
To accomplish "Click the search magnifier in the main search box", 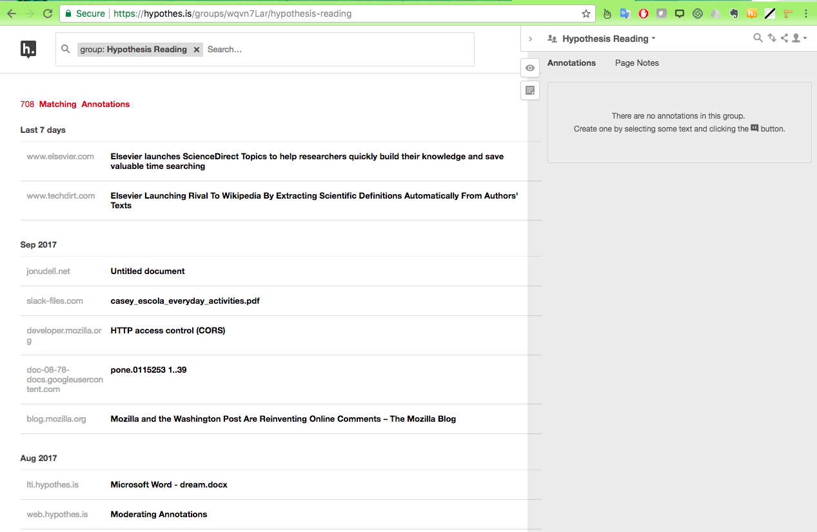I will (x=65, y=49).
